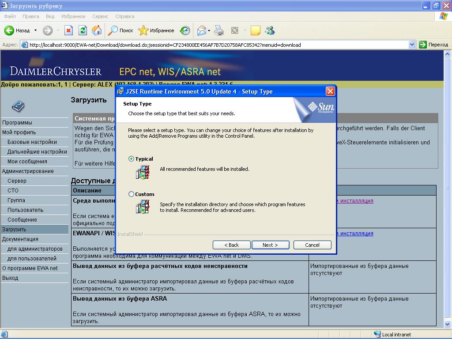Expand the address bar dropdown

pos(412,45)
